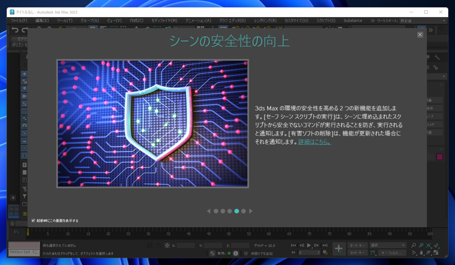Screen dimensions: 455x265
Task: Open the スクリプト(S) menu
Action: tap(325, 20)
